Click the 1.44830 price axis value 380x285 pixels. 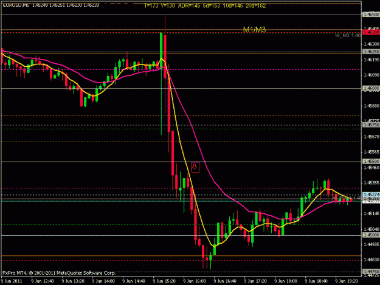(371, 260)
